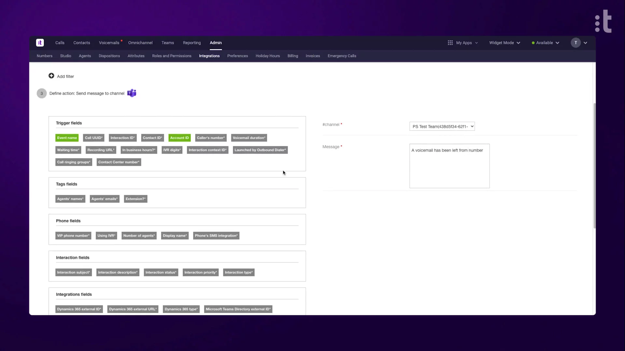Open the #channel PS Test Team dropdown
The width and height of the screenshot is (625, 351).
pos(442,126)
